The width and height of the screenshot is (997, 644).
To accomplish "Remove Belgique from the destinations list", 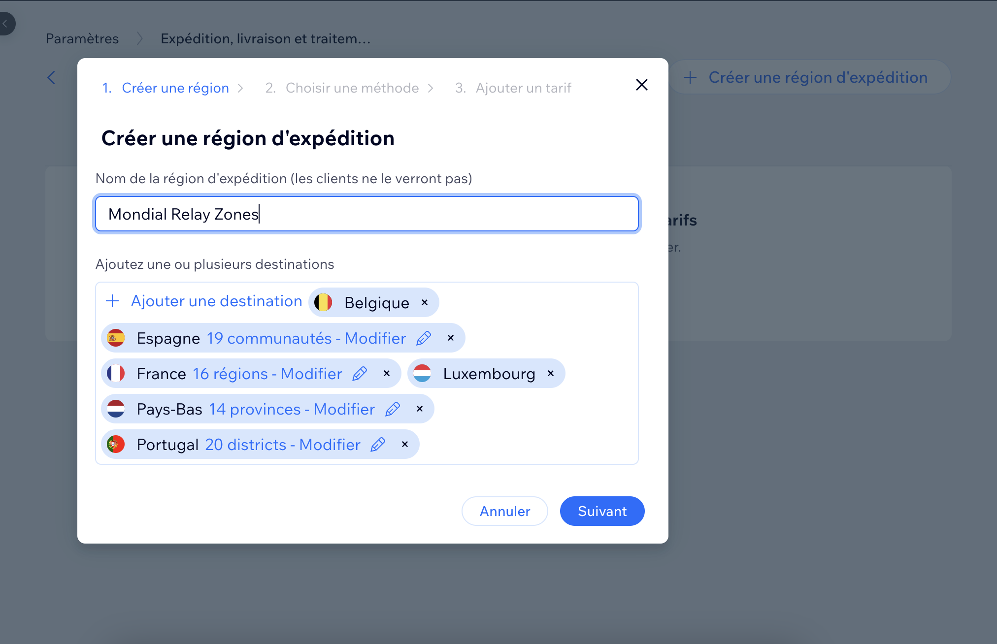I will pyautogui.click(x=424, y=302).
